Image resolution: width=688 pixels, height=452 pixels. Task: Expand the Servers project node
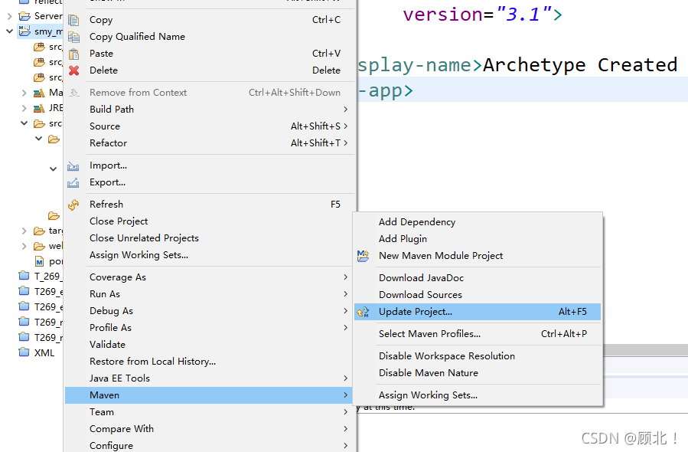(10, 16)
